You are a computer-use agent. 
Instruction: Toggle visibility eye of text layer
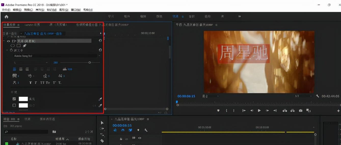8,41
